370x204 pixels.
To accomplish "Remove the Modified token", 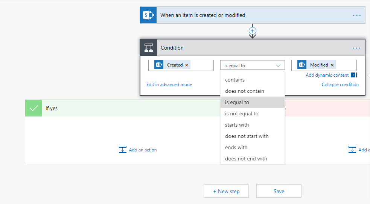I will point(332,65).
